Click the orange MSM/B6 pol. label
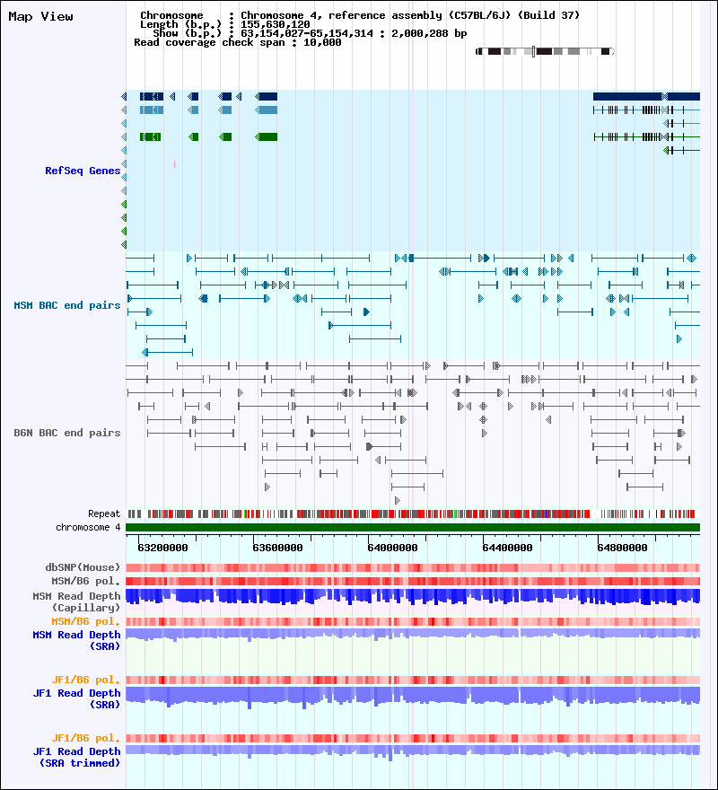The image size is (718, 790). (85, 621)
